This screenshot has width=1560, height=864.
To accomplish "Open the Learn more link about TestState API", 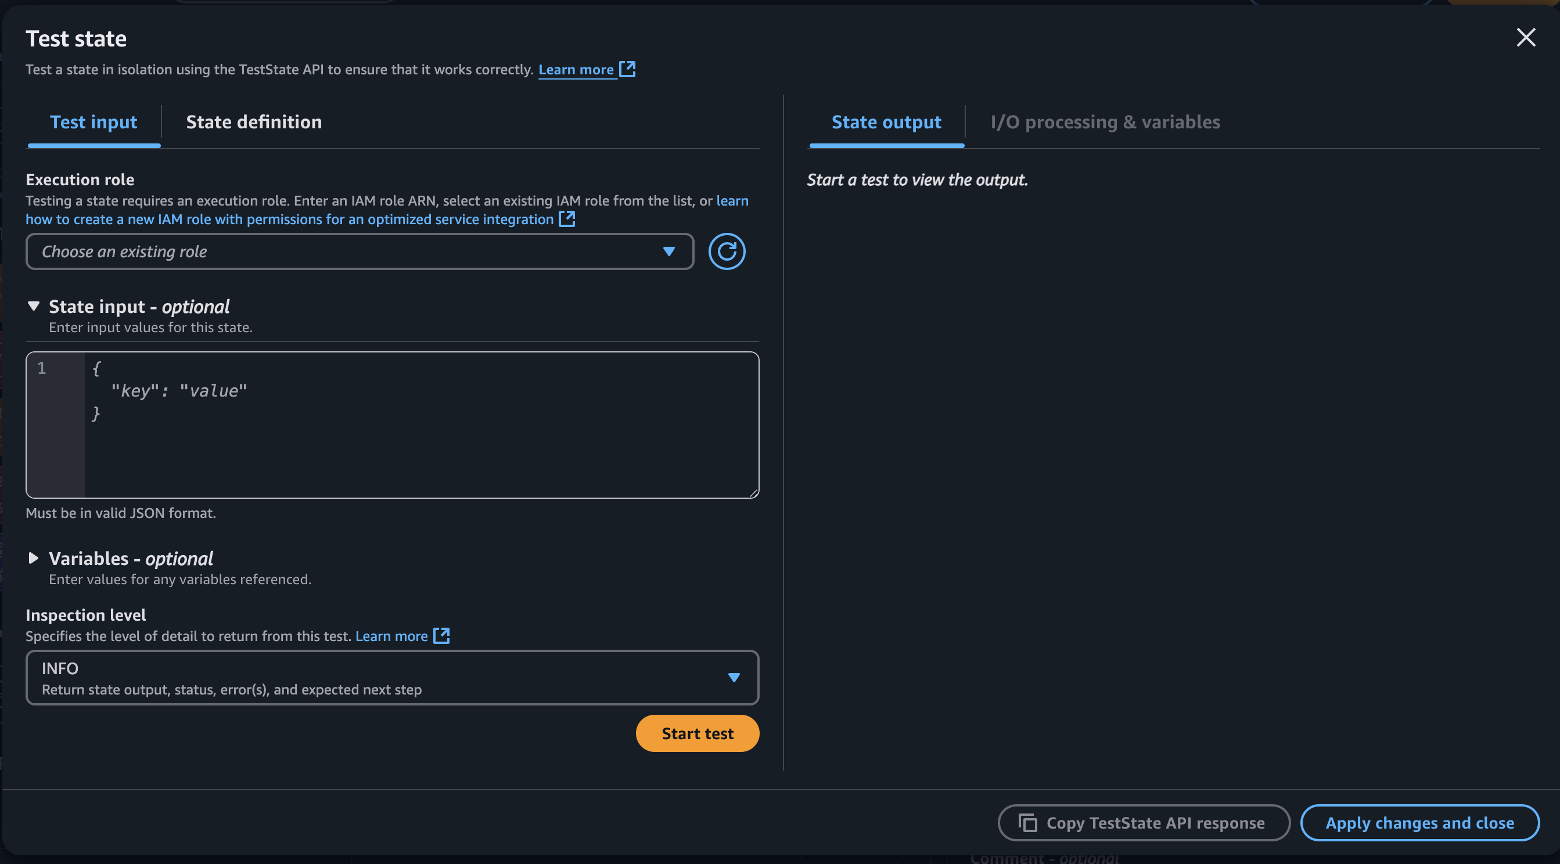I will pos(576,69).
